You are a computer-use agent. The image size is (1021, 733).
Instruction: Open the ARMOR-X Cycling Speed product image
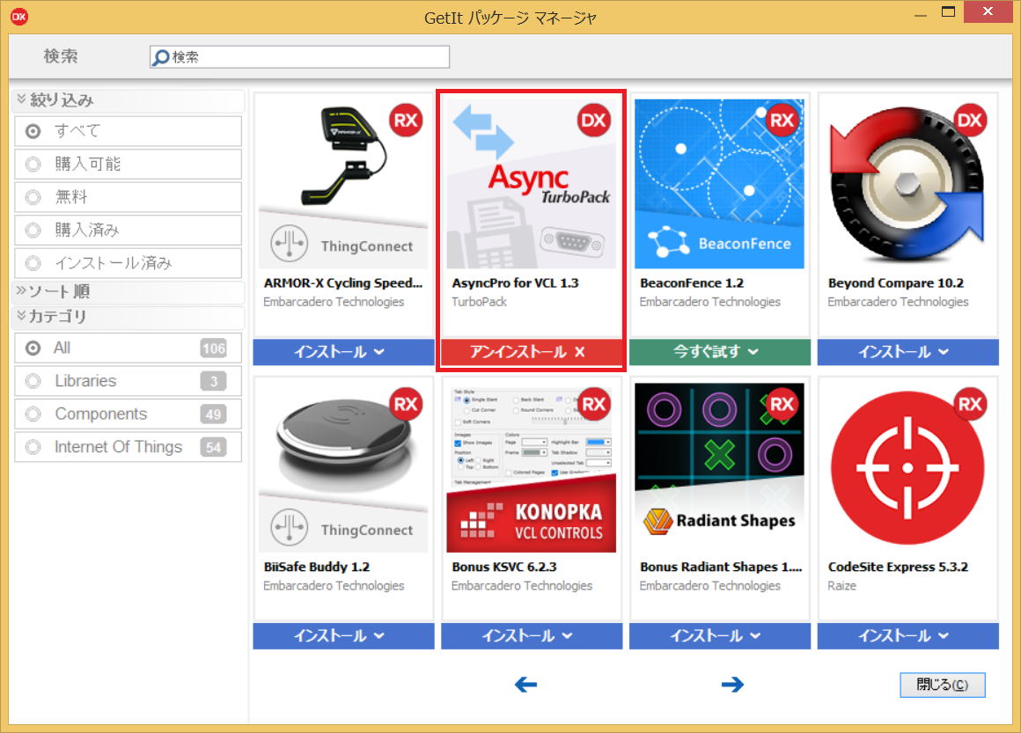[343, 184]
